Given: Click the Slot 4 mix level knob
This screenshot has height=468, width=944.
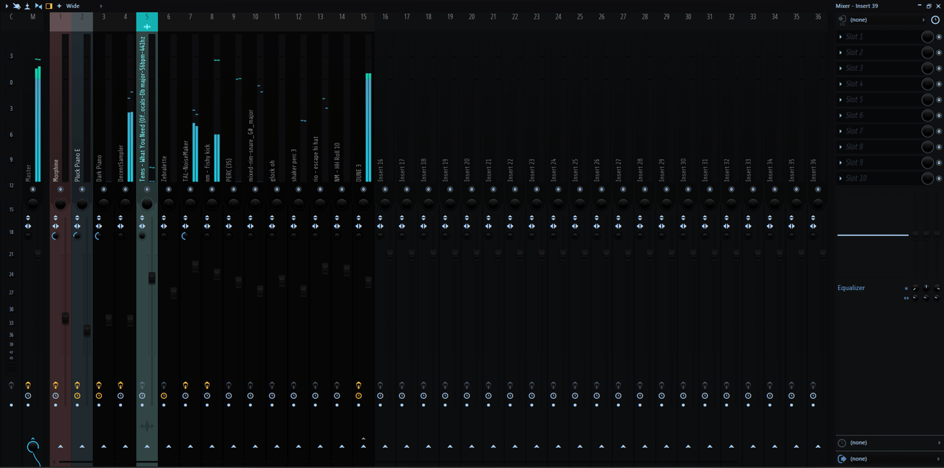Looking at the screenshot, I should (x=927, y=84).
